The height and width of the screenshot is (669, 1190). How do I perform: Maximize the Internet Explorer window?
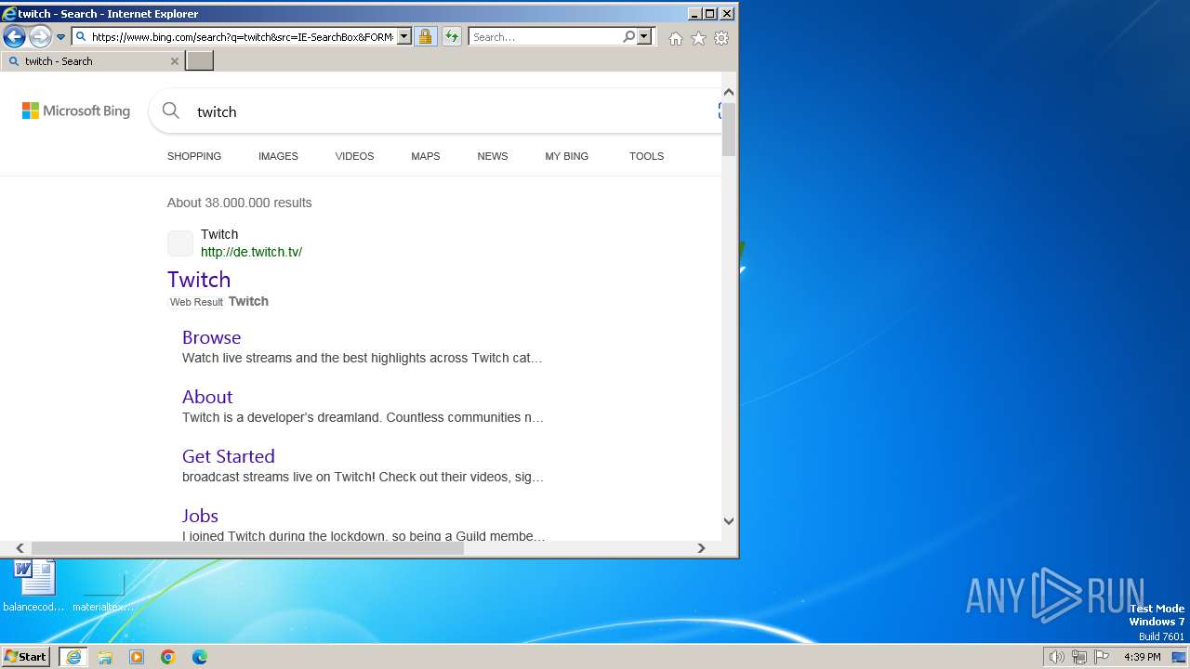[x=710, y=14]
